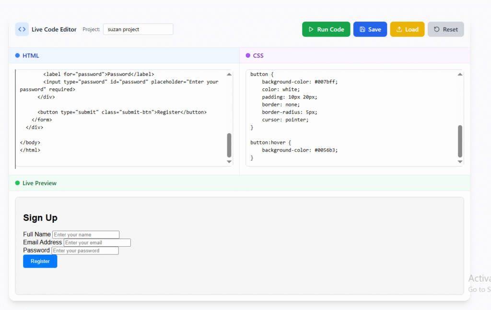The height and width of the screenshot is (310, 491).
Task: Click the blue dot beside HTML
Action: 18,56
